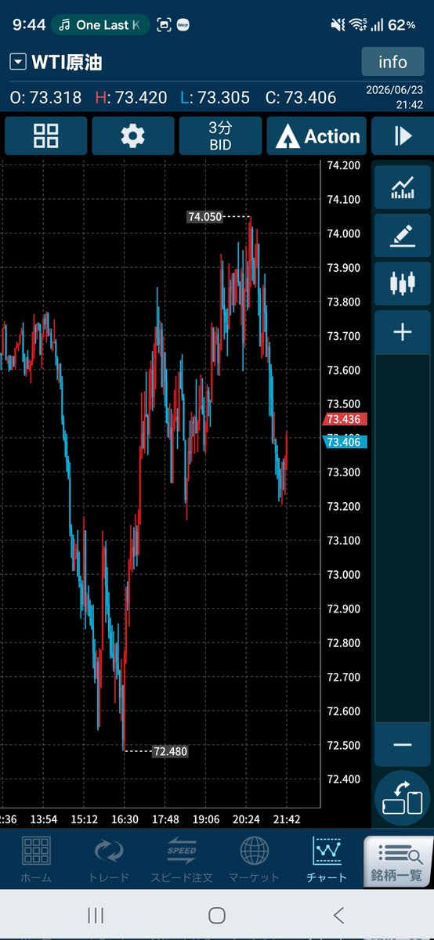434x940 pixels.
Task: Tap the blue 73.406 price tag
Action: [x=345, y=442]
